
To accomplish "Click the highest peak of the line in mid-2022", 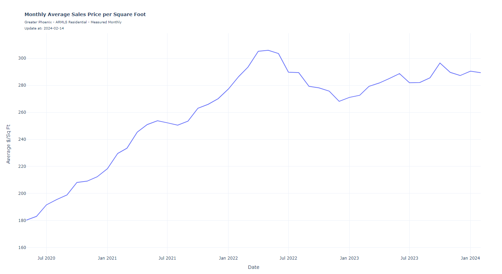I will point(268,50).
